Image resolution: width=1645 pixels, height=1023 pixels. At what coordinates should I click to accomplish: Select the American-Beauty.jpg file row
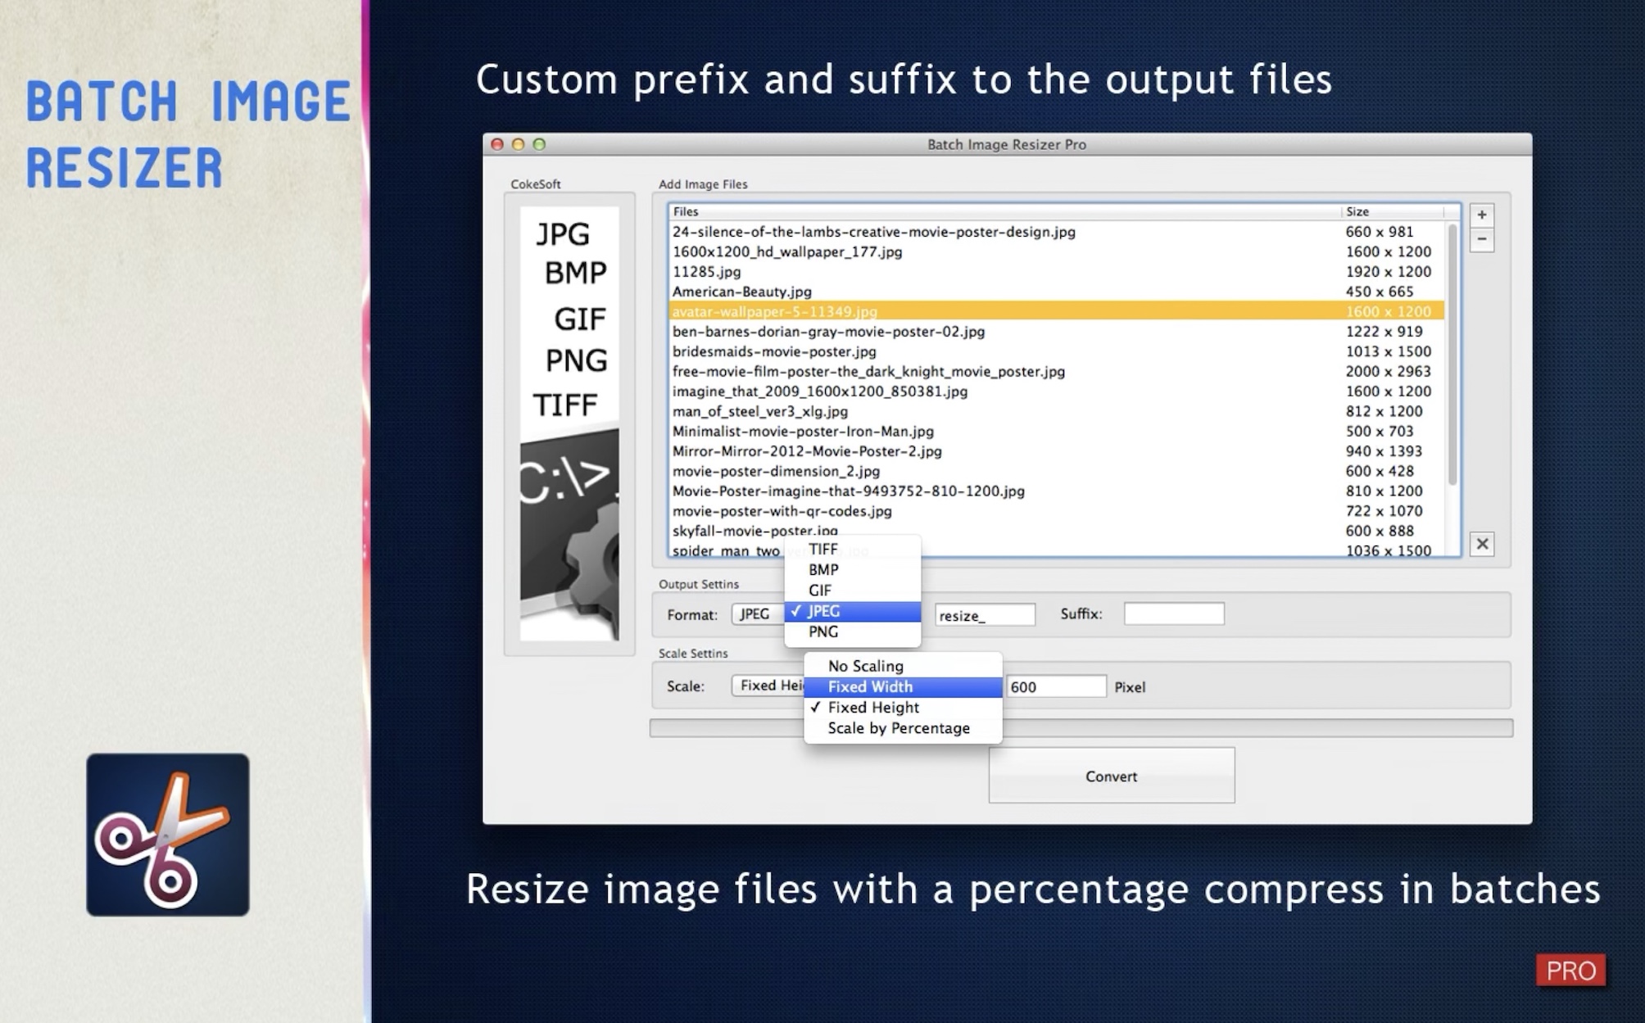click(742, 292)
